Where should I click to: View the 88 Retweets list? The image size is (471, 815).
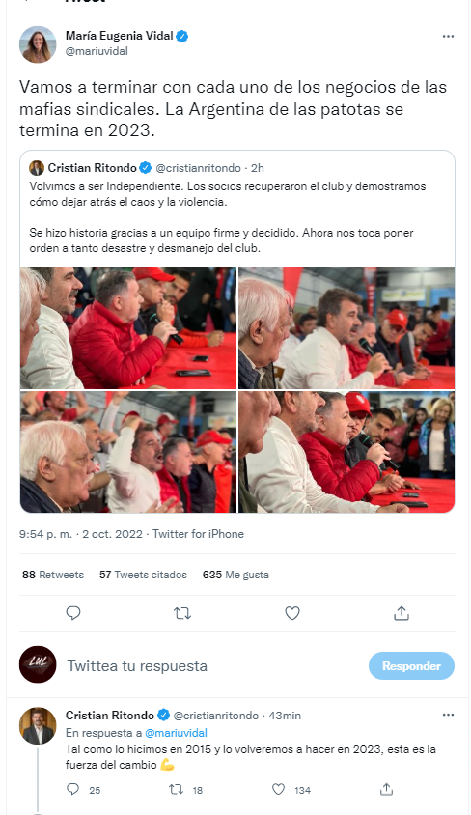(x=53, y=575)
